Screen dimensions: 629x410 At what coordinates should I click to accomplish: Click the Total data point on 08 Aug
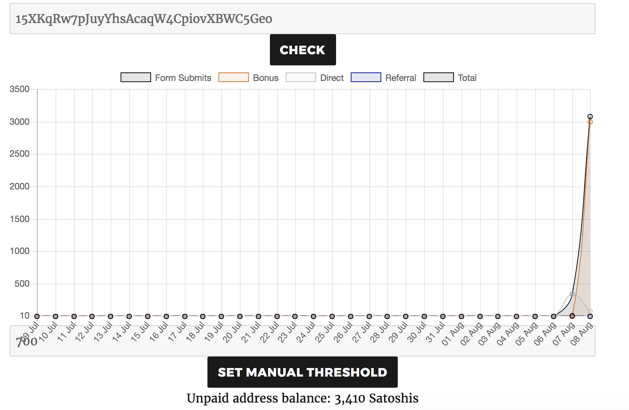point(590,117)
